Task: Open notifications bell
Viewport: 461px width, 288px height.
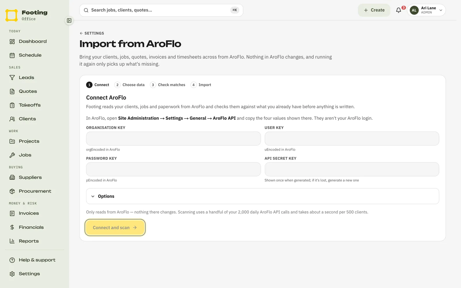Action: [398, 10]
